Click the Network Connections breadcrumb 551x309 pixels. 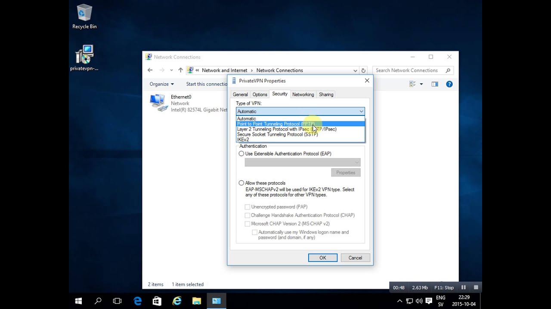click(280, 70)
